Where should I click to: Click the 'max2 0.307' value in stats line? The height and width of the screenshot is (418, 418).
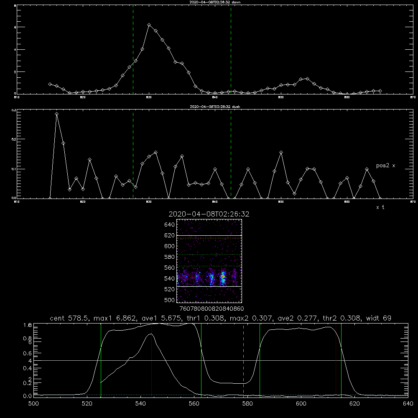(x=251, y=318)
